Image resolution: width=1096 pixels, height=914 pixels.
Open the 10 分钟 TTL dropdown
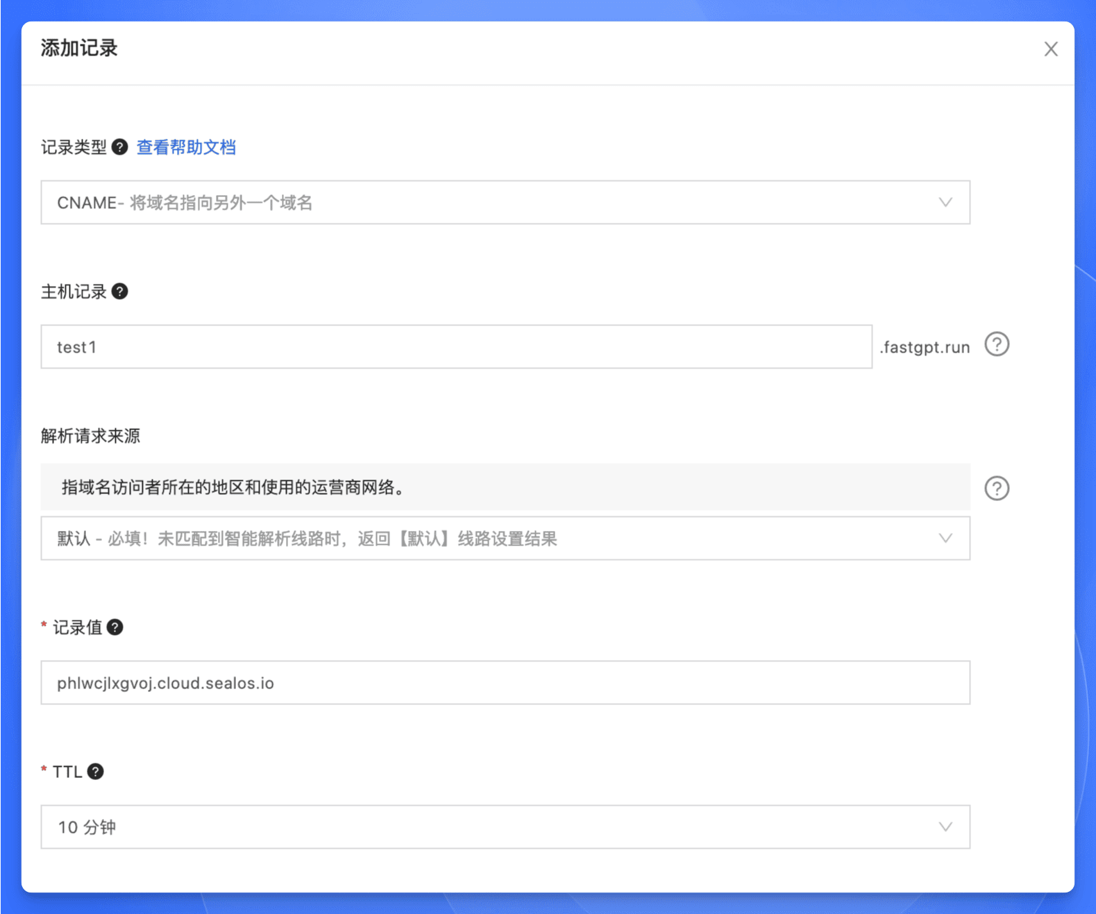point(505,827)
